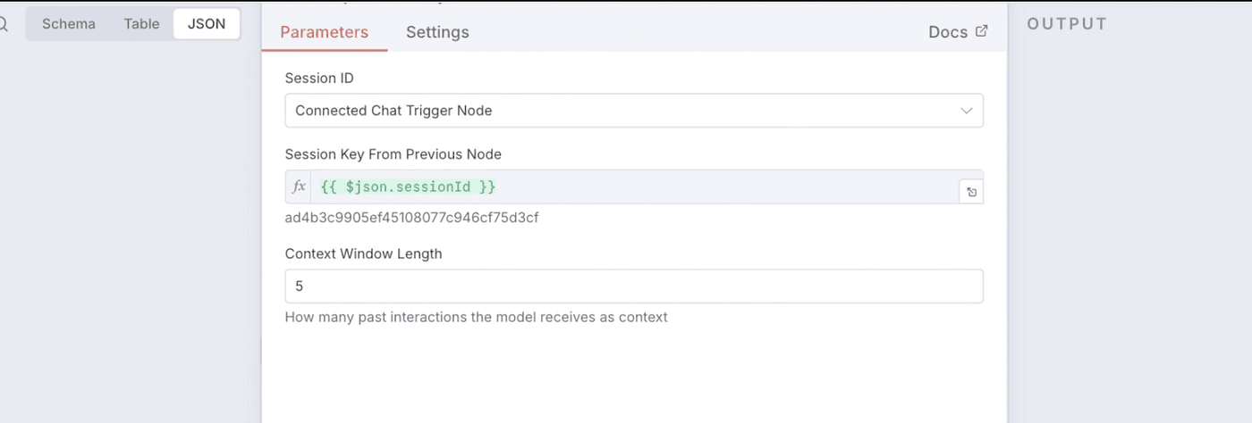
Task: Click the past interactions hint text
Action: (x=476, y=317)
